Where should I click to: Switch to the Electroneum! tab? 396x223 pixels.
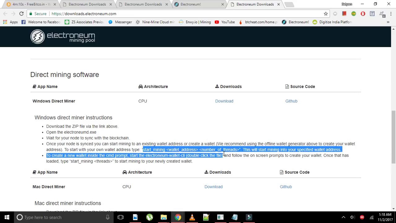tap(199, 4)
